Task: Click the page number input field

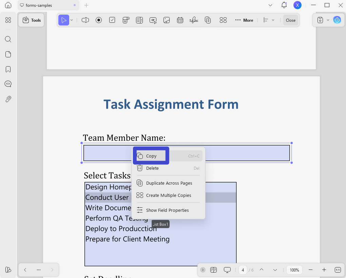Action: (x=243, y=270)
